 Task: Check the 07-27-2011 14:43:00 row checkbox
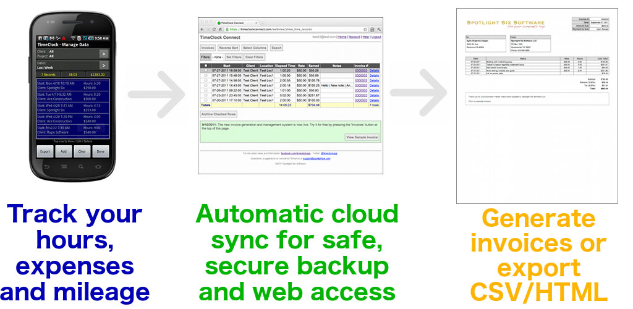tap(205, 85)
